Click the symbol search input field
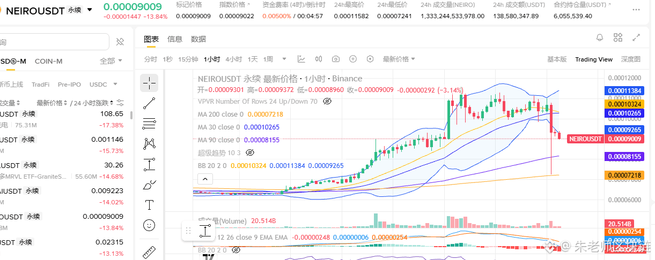 (54, 42)
